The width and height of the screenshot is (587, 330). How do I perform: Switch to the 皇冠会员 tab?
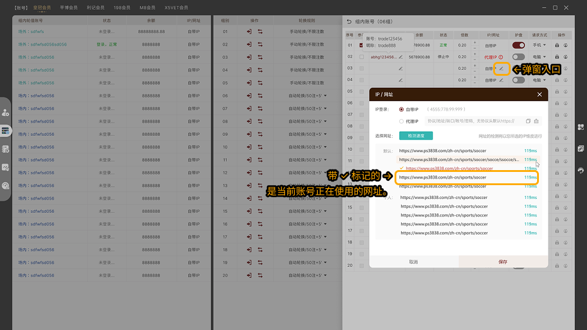click(x=42, y=7)
